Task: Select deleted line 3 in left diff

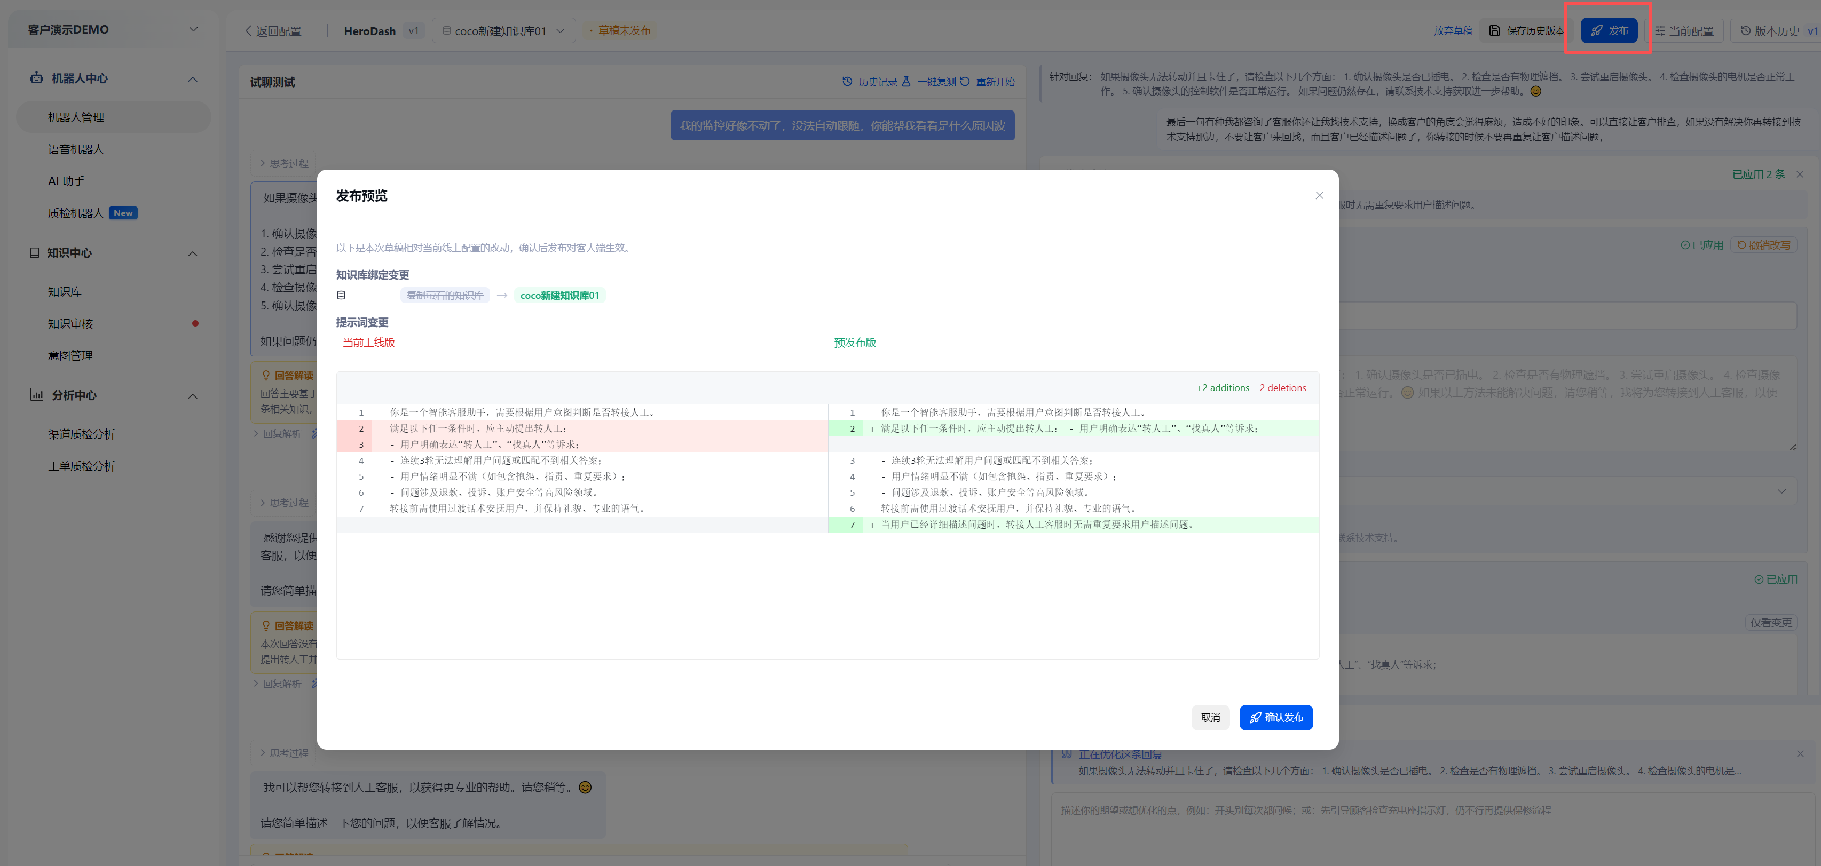Action: (x=582, y=444)
